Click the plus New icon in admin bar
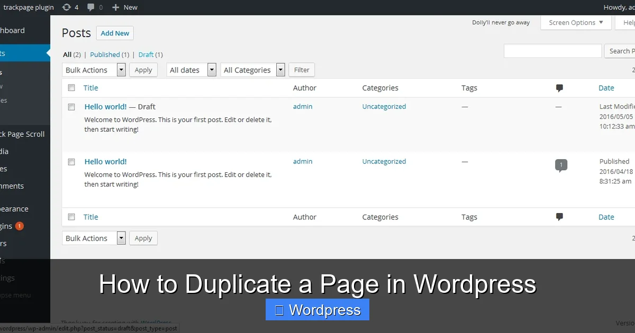 click(x=115, y=7)
